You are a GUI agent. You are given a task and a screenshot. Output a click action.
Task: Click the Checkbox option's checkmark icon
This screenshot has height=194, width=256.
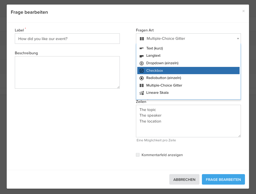pyautogui.click(x=142, y=71)
